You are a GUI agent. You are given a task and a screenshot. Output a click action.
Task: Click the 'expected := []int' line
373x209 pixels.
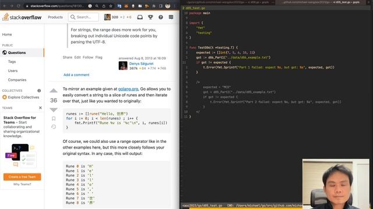[x=226, y=53]
